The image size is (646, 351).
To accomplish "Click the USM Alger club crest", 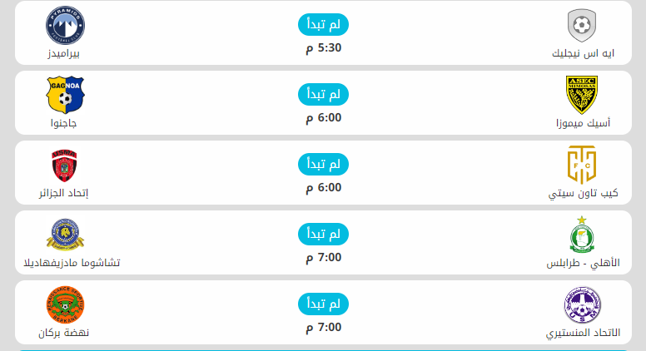I will pos(64,165).
